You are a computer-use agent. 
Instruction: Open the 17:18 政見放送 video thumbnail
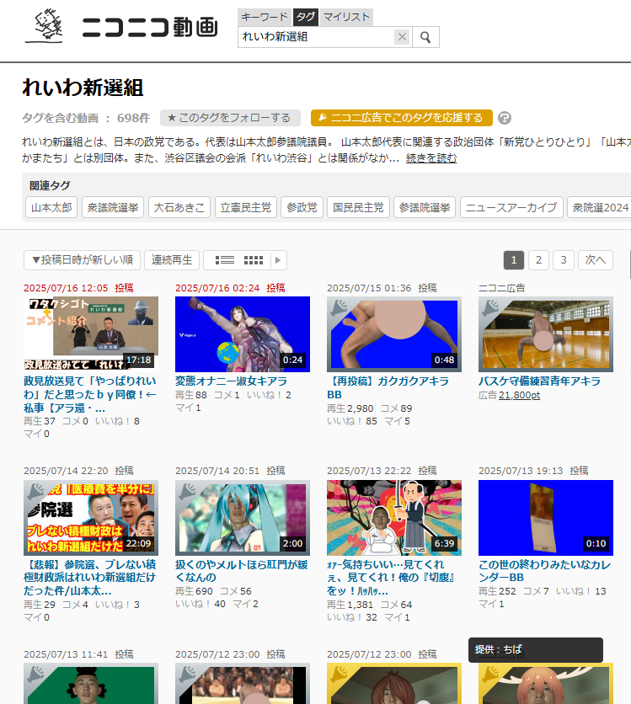tap(91, 334)
